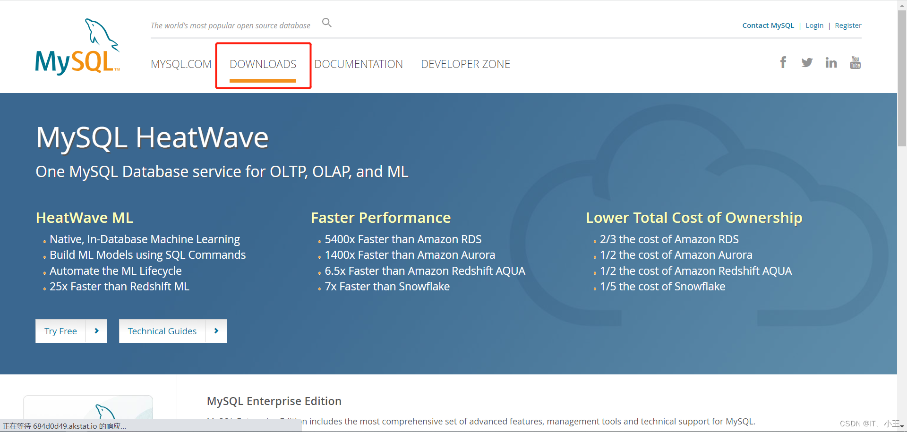Open the DOCUMENTATION tab
The height and width of the screenshot is (432, 907).
tap(359, 64)
